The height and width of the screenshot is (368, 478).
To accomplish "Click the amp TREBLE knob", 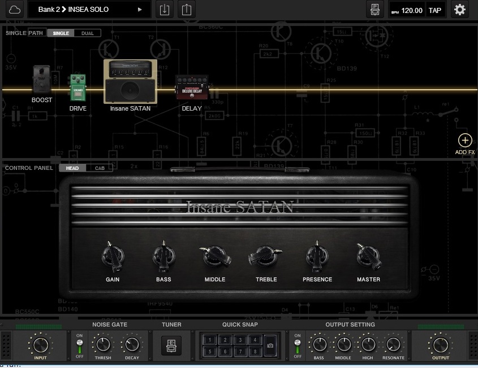I will tap(266, 256).
